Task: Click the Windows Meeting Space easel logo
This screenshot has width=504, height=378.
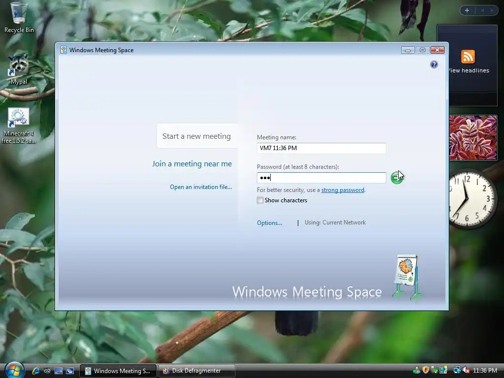Action: [x=407, y=277]
